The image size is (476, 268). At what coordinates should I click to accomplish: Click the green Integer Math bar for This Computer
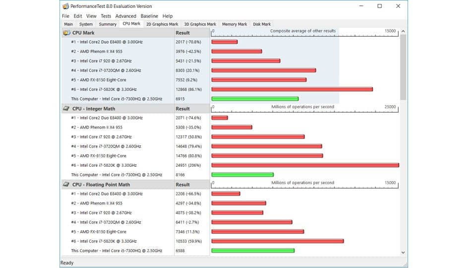coord(242,175)
